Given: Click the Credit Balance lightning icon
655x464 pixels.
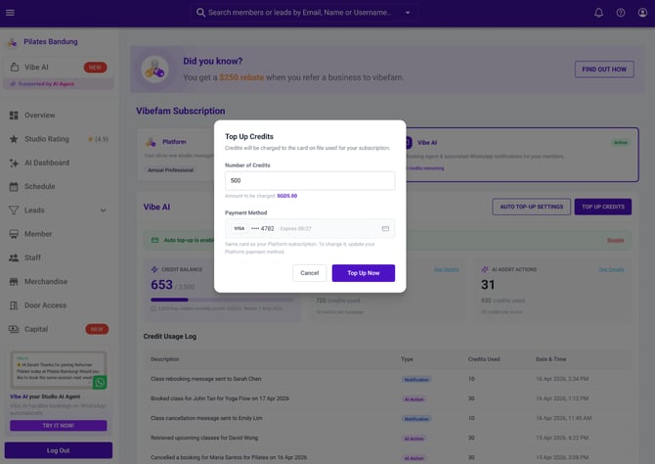Looking at the screenshot, I should pos(154,269).
